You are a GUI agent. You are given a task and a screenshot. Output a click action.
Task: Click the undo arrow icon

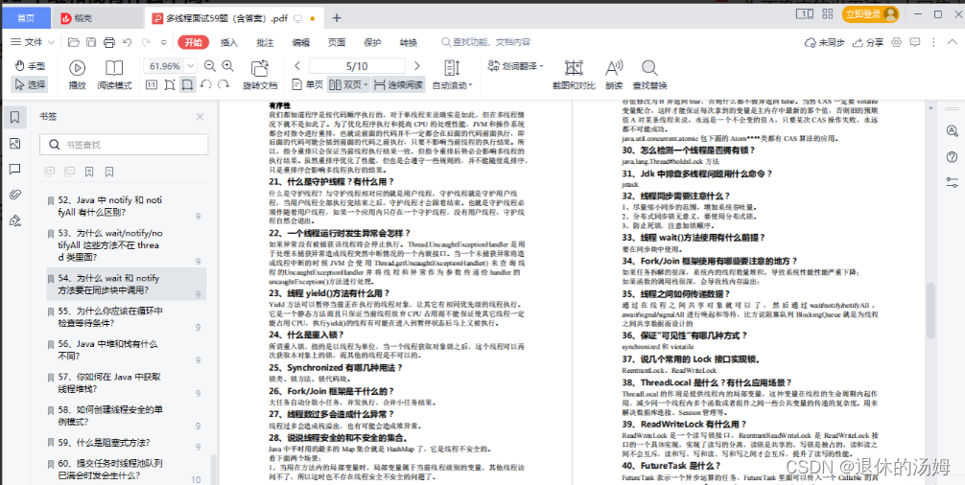[x=127, y=42]
